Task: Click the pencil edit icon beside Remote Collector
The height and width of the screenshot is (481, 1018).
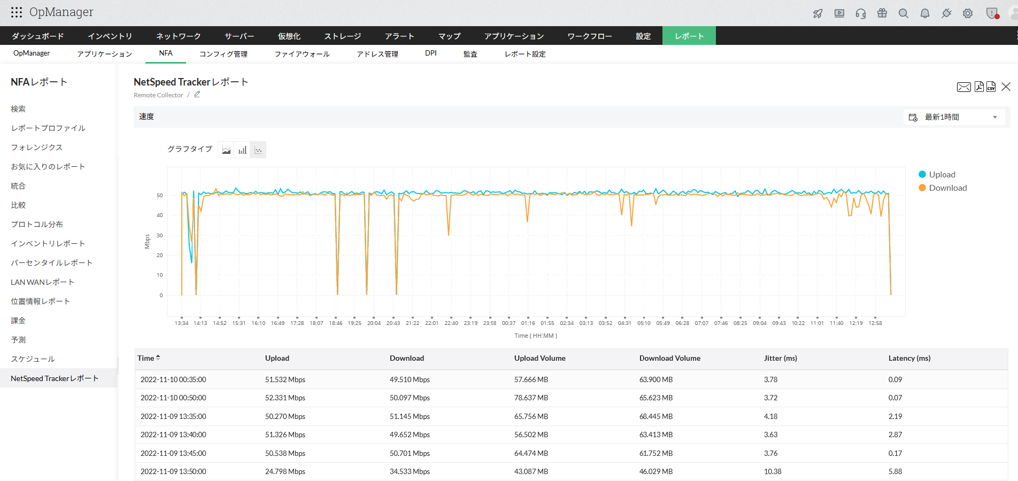Action: (x=197, y=95)
